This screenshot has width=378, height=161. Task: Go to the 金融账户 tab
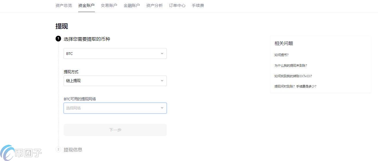(132, 5)
